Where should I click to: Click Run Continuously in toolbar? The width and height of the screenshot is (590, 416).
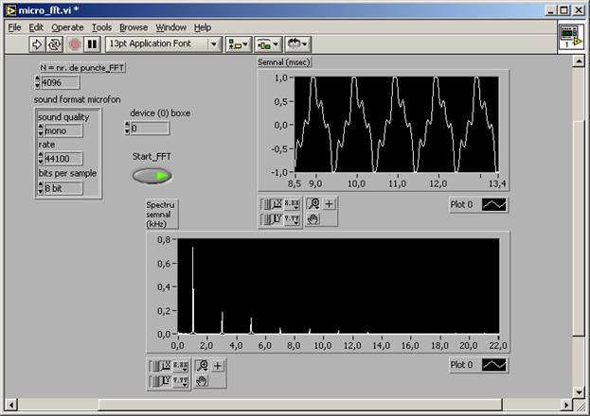pos(56,43)
